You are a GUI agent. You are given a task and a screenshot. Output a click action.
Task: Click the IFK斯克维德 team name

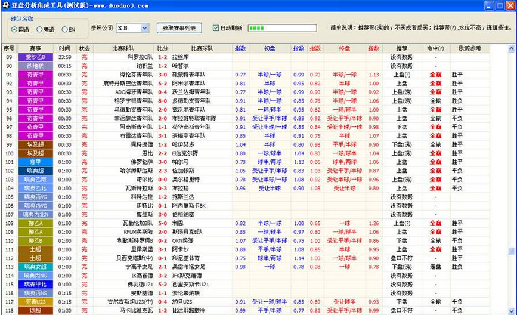pyautogui.click(x=187, y=276)
